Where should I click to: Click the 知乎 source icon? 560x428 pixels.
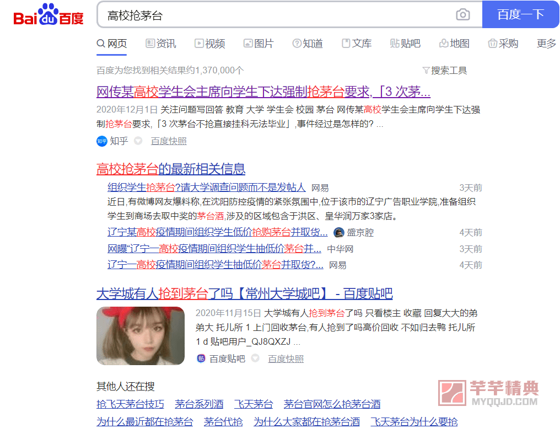102,141
